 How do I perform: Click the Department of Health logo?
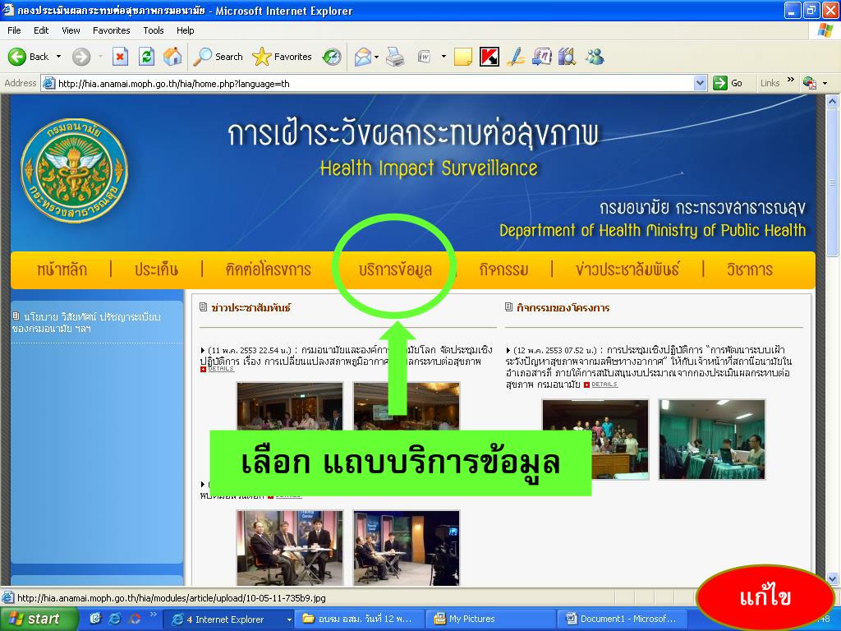(74, 171)
